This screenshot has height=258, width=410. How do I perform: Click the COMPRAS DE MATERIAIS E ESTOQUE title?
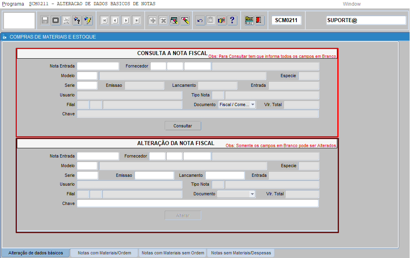53,37
